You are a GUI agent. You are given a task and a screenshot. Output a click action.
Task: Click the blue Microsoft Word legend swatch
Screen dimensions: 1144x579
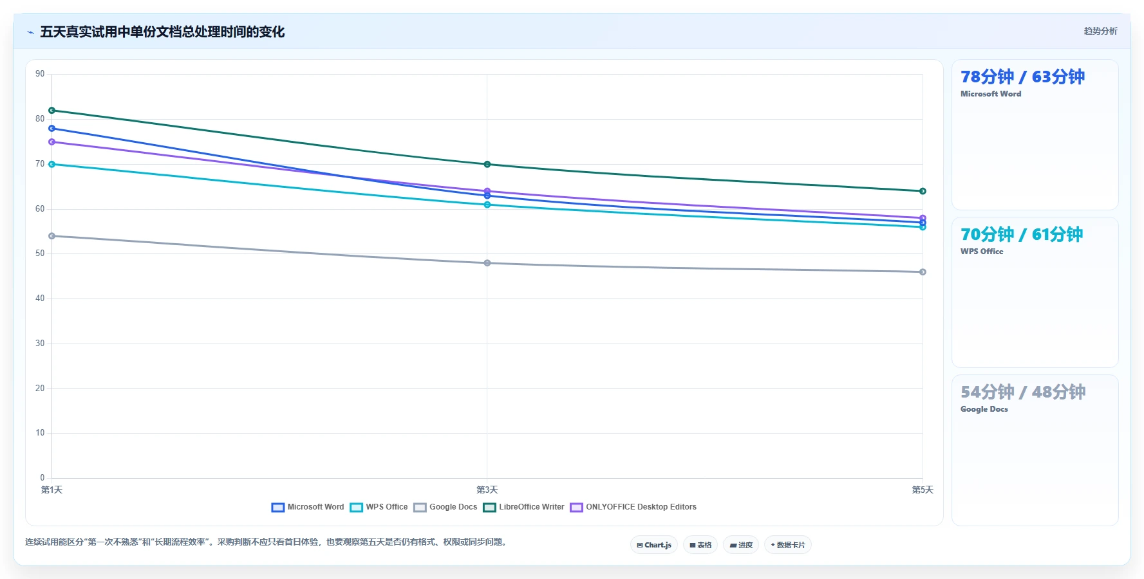click(278, 508)
